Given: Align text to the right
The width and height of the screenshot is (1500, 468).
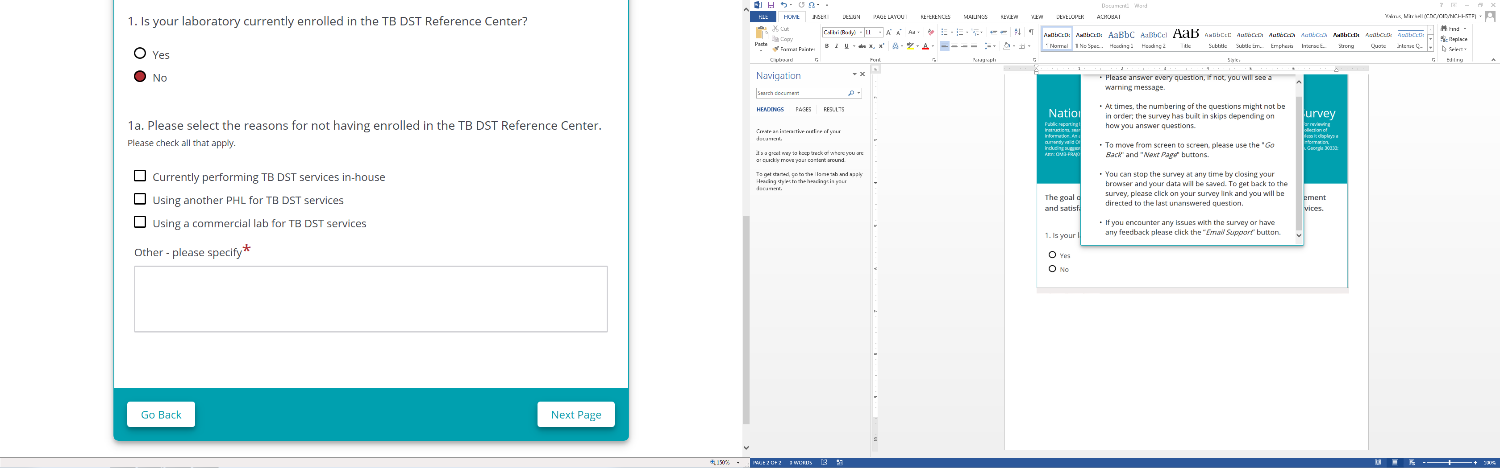Looking at the screenshot, I should [964, 46].
